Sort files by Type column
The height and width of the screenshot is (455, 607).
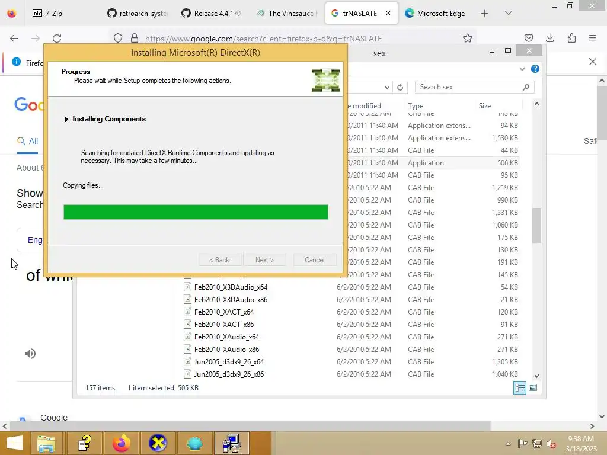(x=416, y=105)
